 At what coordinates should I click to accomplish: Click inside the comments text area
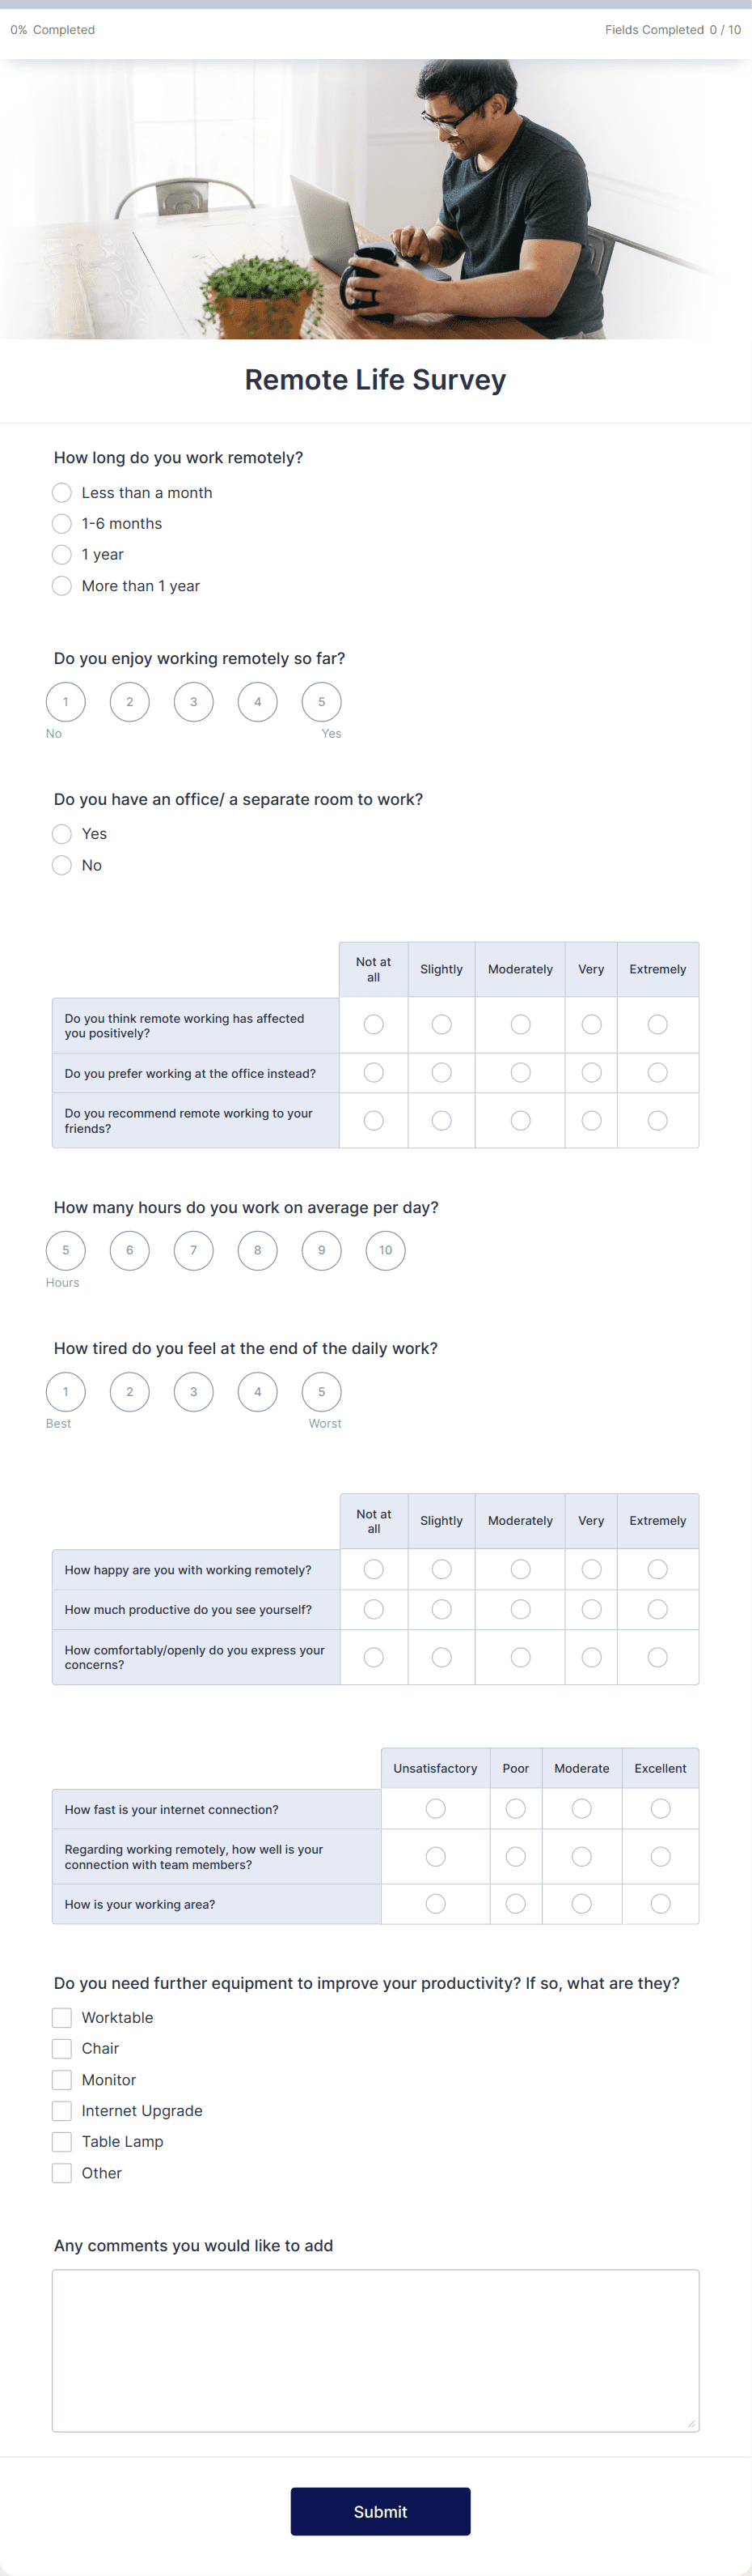(375, 2350)
